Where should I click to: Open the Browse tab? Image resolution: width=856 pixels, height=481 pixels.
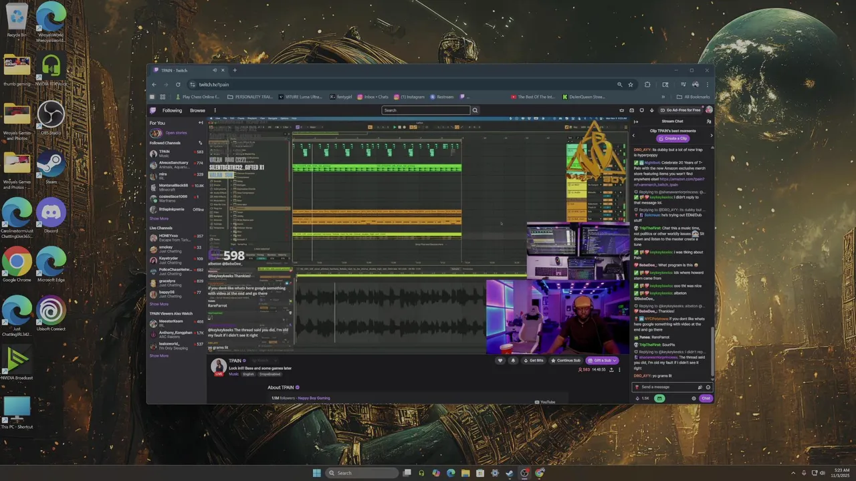tap(197, 110)
